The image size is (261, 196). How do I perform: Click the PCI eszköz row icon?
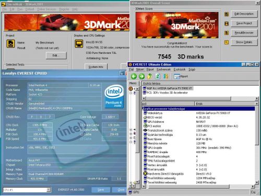coord(145,126)
